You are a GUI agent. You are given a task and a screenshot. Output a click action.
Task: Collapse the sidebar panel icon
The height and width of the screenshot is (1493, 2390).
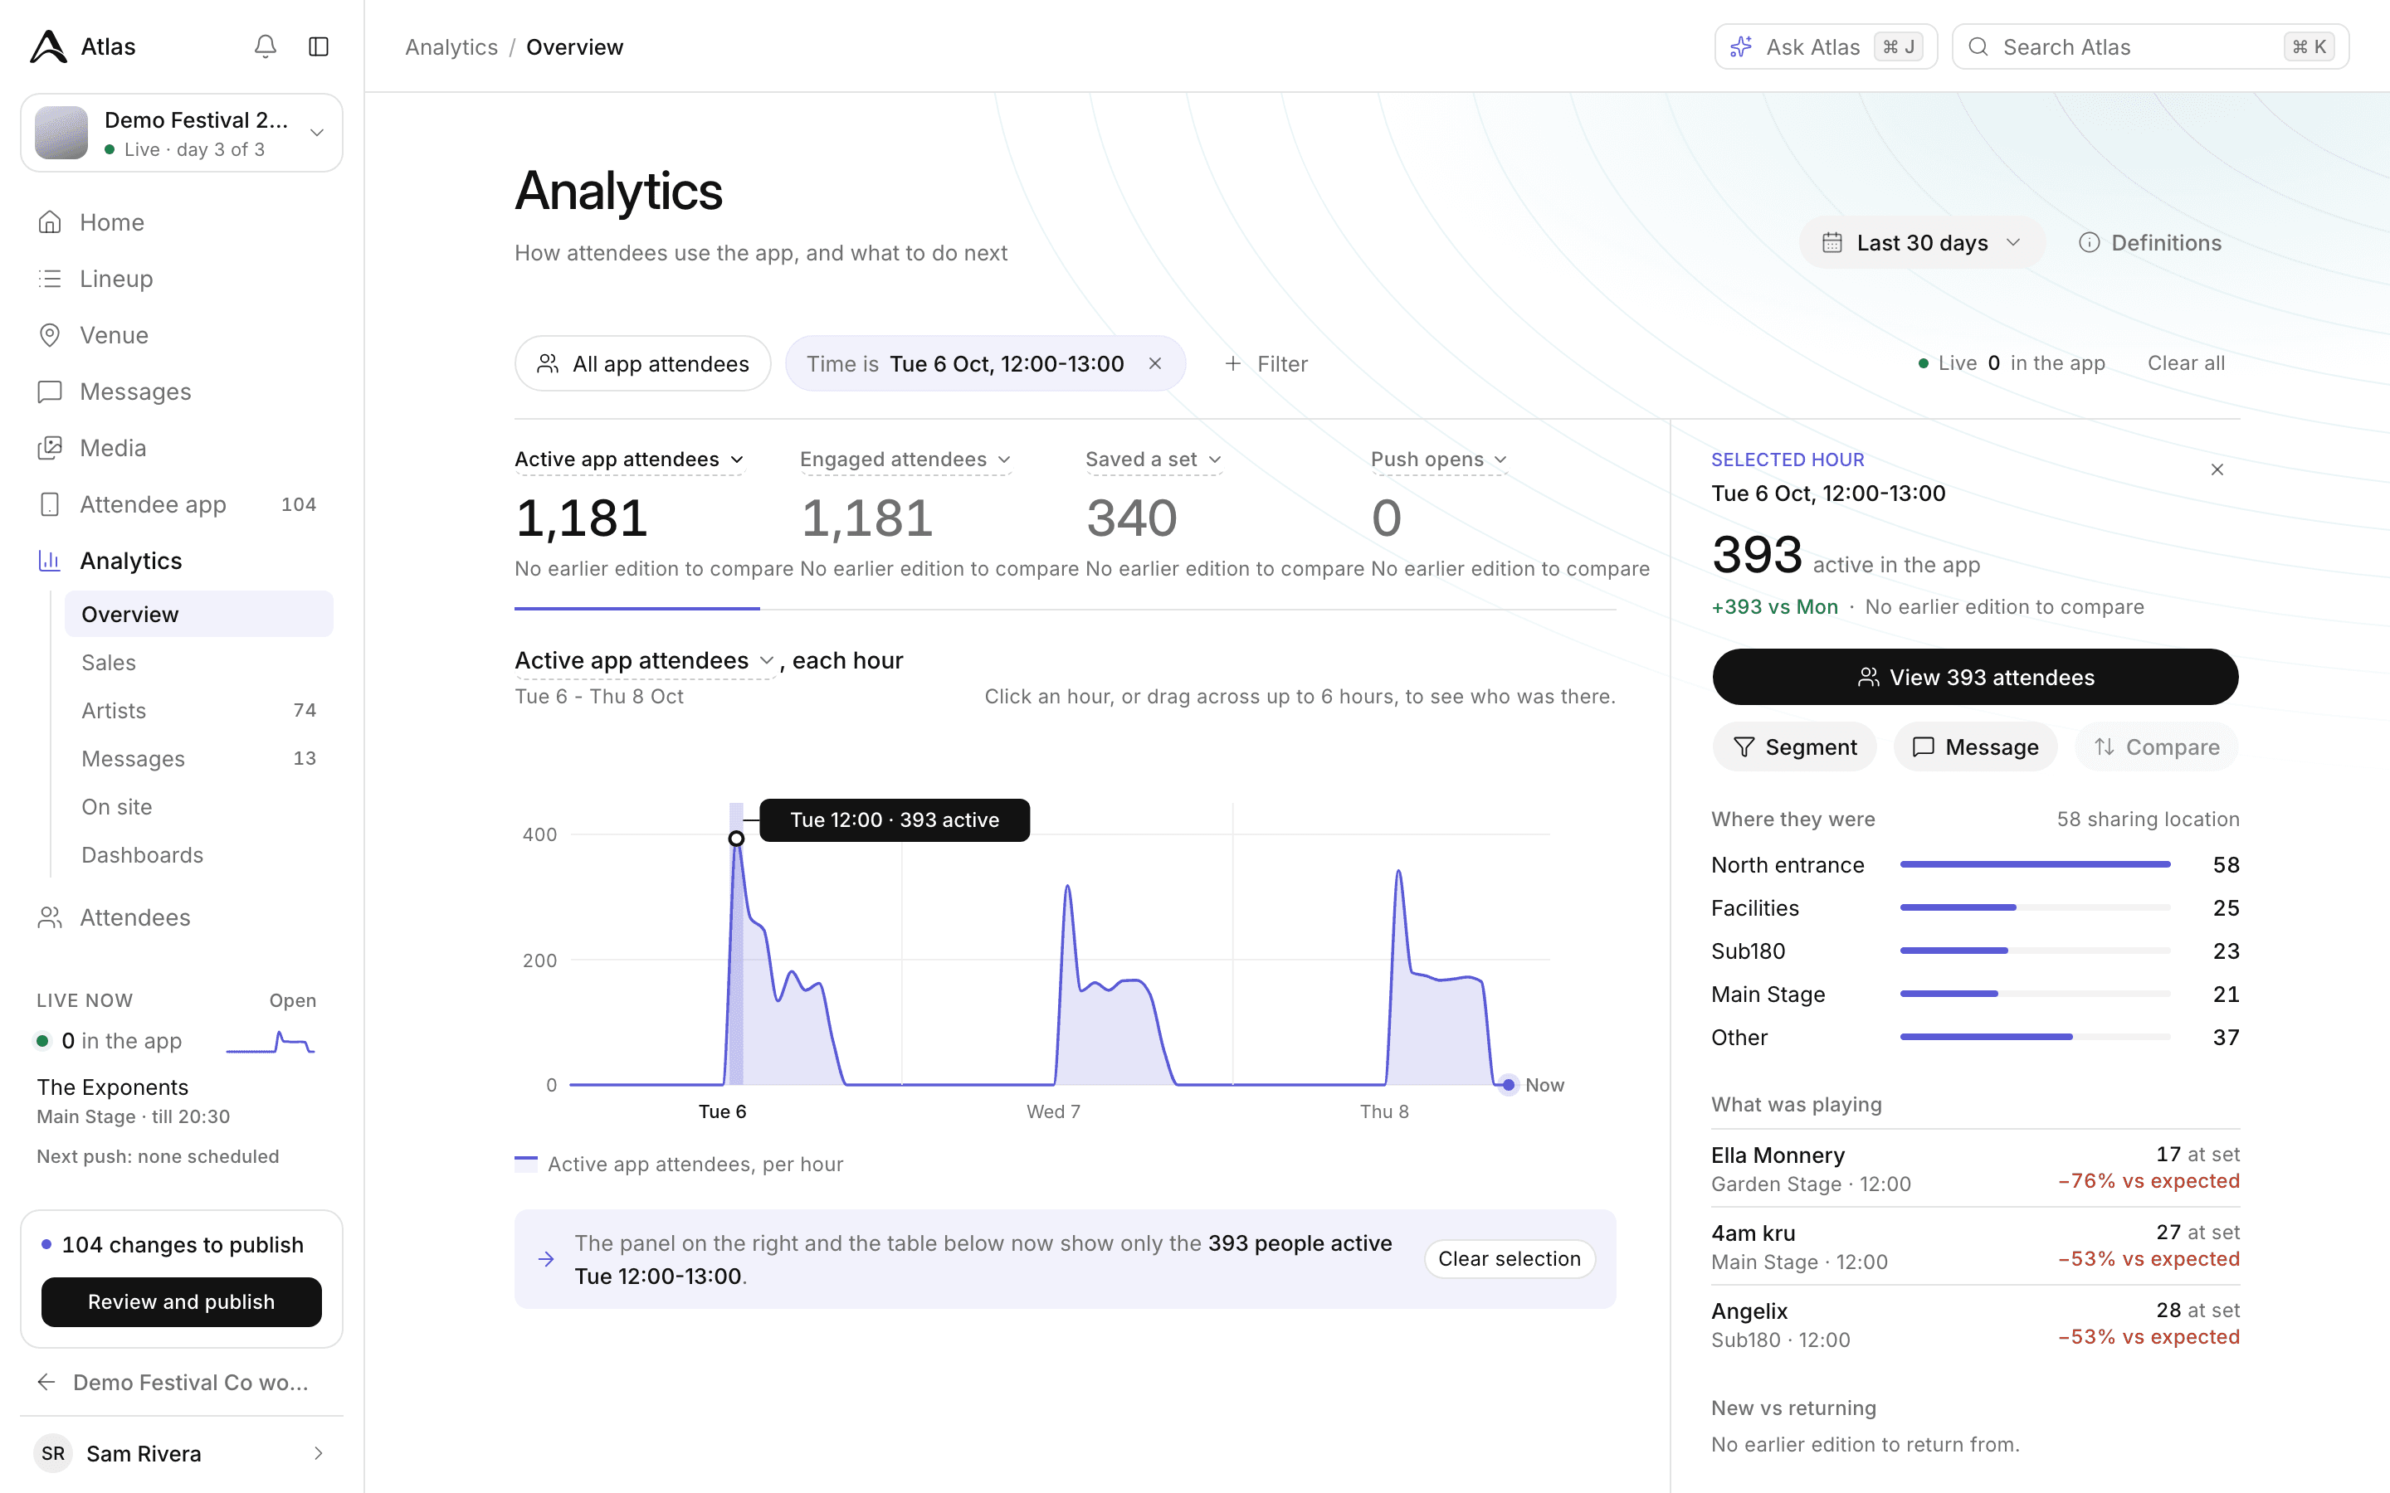point(318,46)
